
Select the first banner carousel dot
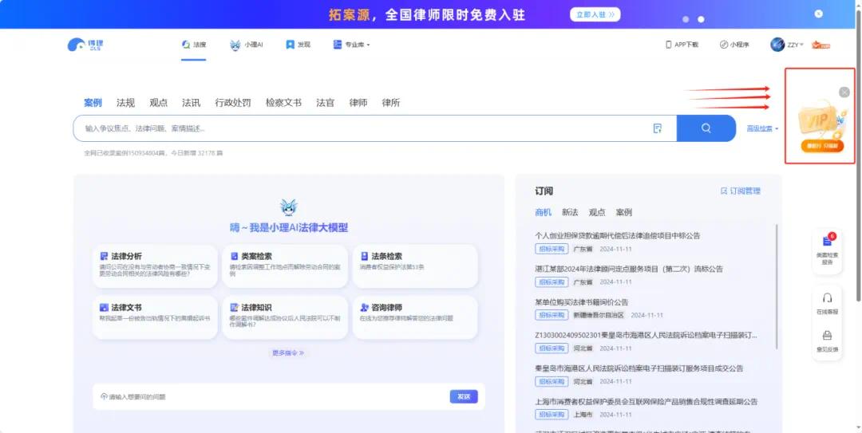pyautogui.click(x=686, y=19)
